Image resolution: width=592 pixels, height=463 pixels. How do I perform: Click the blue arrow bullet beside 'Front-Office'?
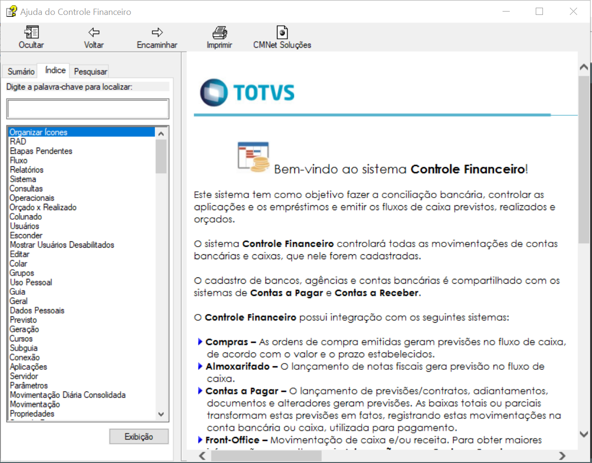coord(200,439)
